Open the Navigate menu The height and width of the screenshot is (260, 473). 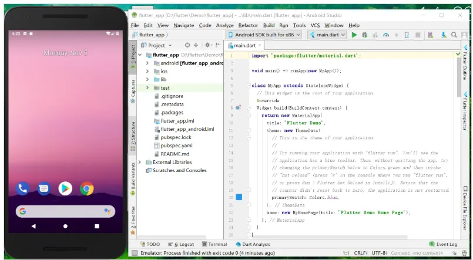(x=184, y=25)
